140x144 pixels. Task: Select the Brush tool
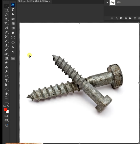(6, 41)
